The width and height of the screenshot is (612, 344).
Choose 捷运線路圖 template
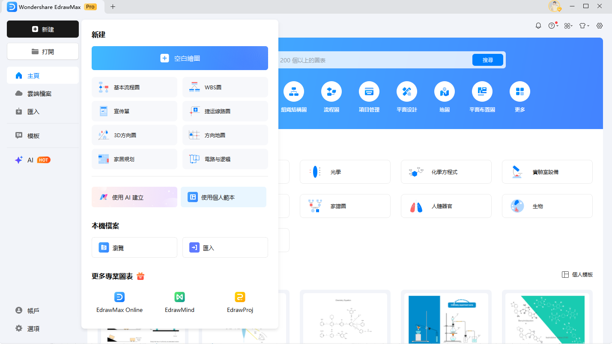click(x=225, y=111)
